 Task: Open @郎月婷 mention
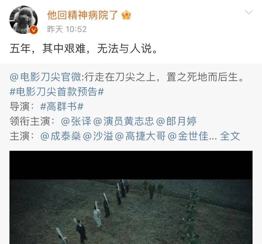point(176,121)
